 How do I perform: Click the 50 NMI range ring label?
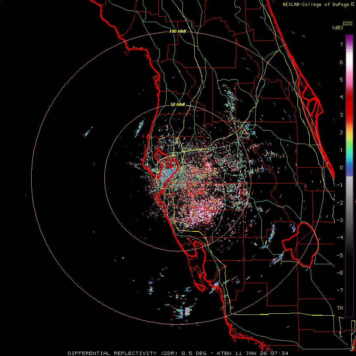point(178,104)
